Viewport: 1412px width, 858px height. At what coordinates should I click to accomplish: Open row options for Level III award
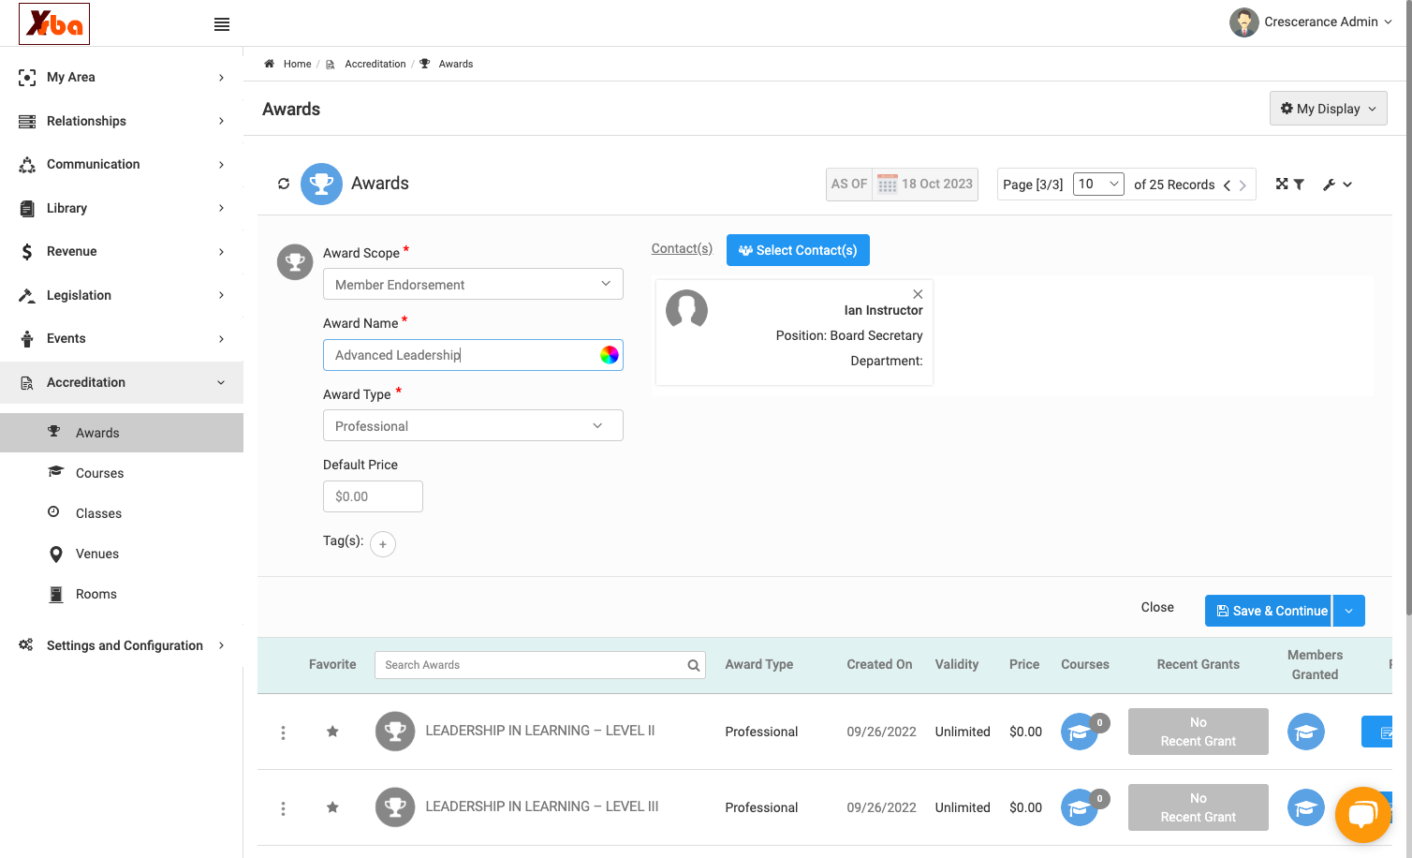(283, 808)
